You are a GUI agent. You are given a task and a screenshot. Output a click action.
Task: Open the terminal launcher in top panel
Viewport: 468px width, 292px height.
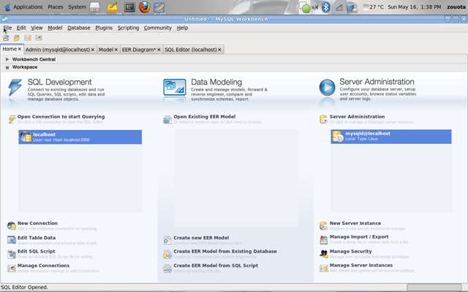tap(130, 7)
